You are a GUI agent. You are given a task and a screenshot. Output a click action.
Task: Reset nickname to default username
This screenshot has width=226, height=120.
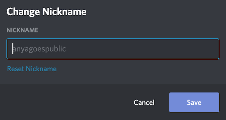(x=32, y=69)
